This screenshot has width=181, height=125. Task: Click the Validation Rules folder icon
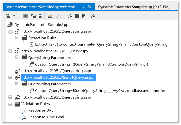coord(17,104)
